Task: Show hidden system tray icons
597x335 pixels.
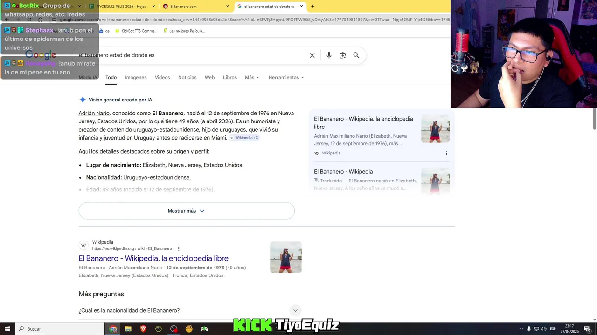Action: pos(521,329)
